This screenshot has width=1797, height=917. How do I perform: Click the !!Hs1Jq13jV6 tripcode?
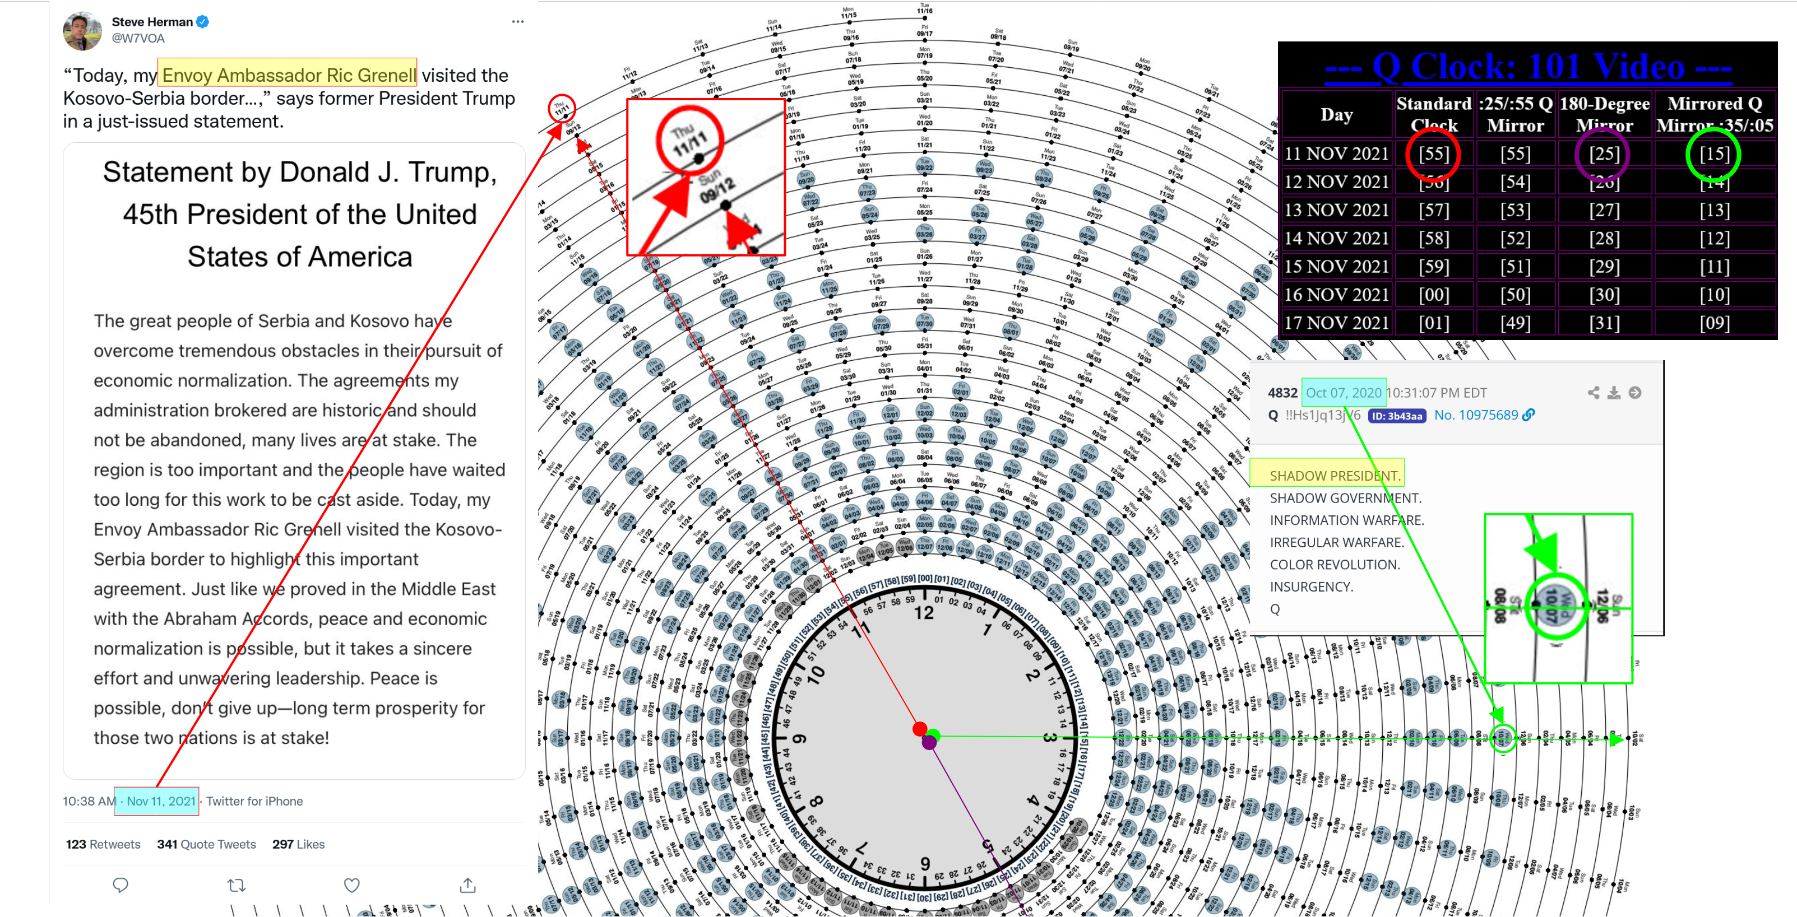tap(1323, 415)
